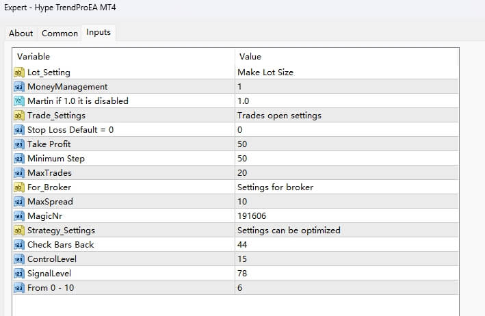Click the Martin double type icon

[18, 101]
